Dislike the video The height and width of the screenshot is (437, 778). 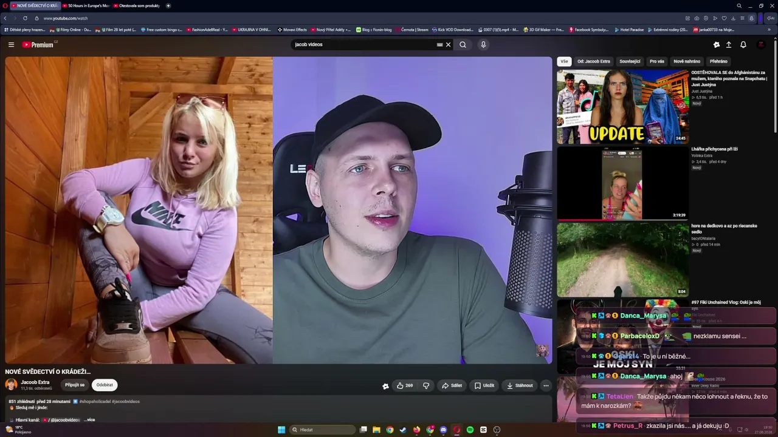(426, 385)
